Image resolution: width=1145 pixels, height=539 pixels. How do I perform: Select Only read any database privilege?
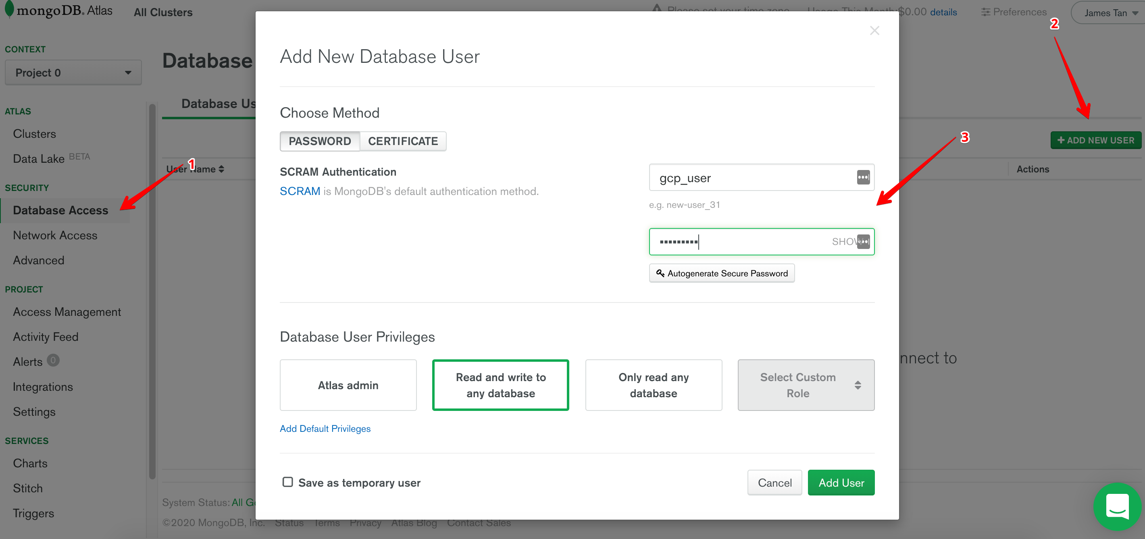pos(653,385)
